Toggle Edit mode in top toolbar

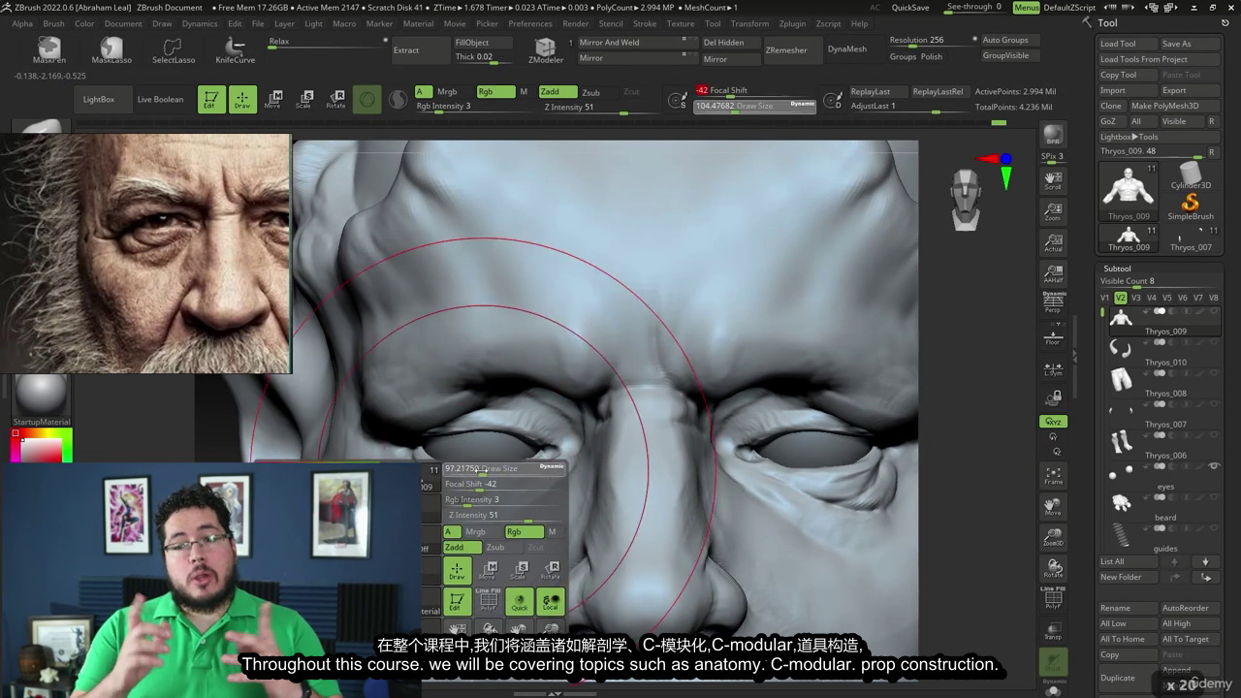point(210,99)
